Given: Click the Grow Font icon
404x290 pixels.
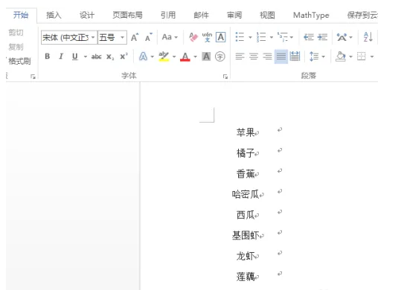Looking at the screenshot, I should pyautogui.click(x=135, y=38).
